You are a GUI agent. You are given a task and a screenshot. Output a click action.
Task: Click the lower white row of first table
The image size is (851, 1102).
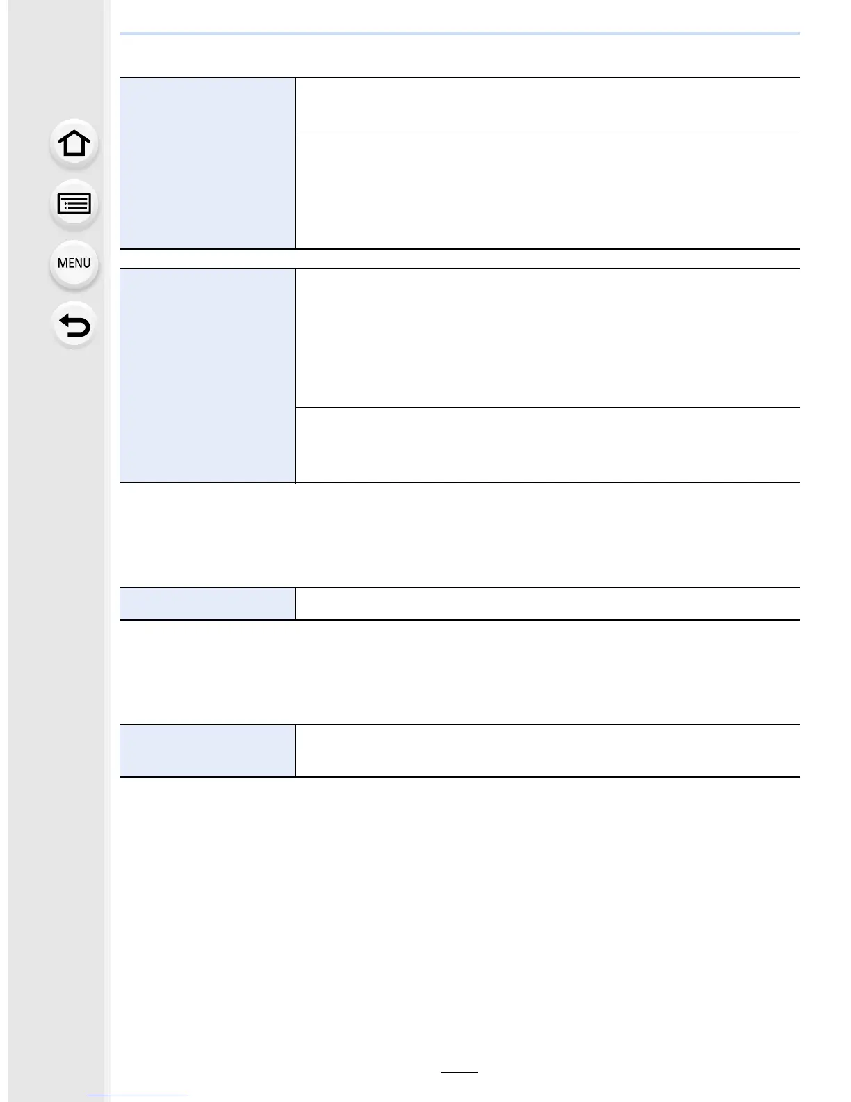tap(548, 190)
